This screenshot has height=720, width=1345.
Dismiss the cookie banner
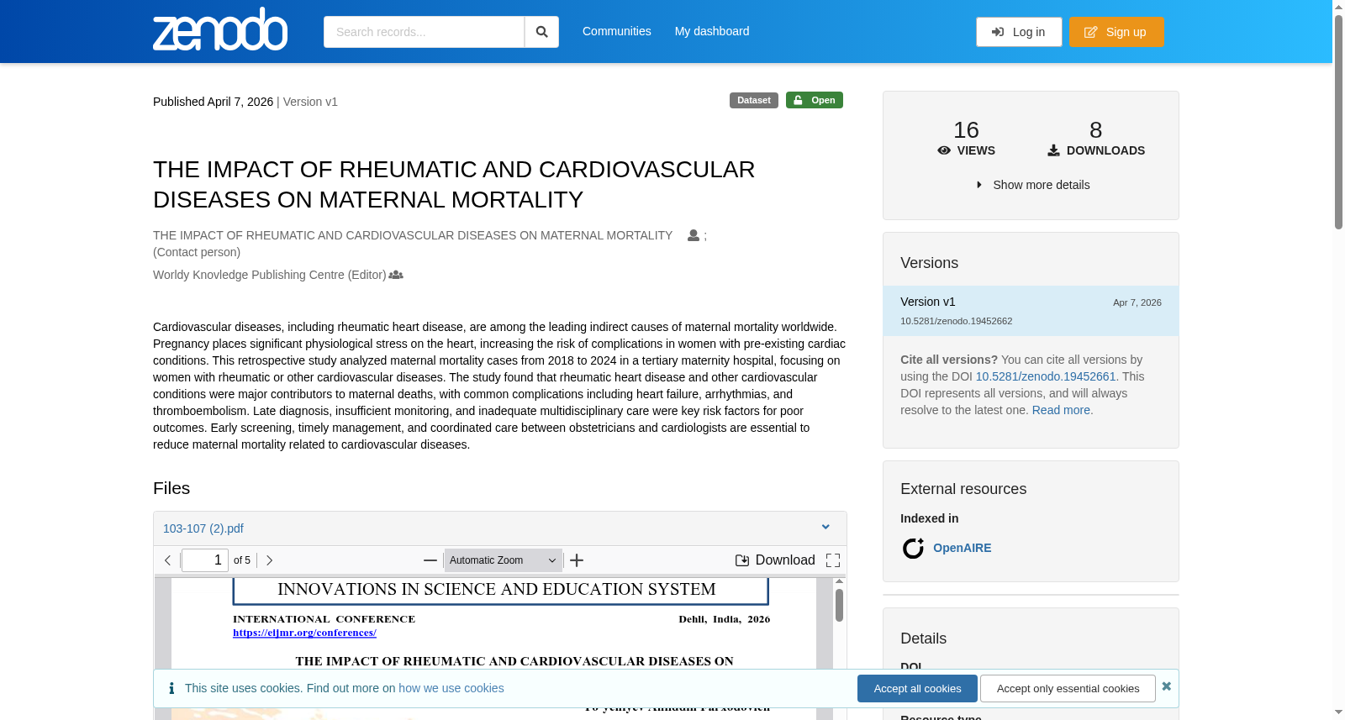click(x=1166, y=686)
